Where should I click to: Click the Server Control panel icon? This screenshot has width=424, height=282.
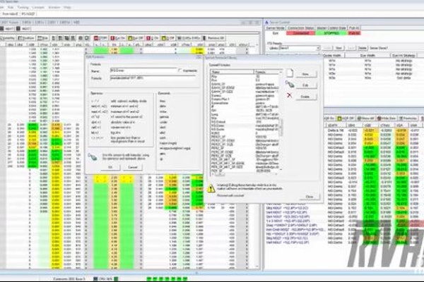coord(266,23)
